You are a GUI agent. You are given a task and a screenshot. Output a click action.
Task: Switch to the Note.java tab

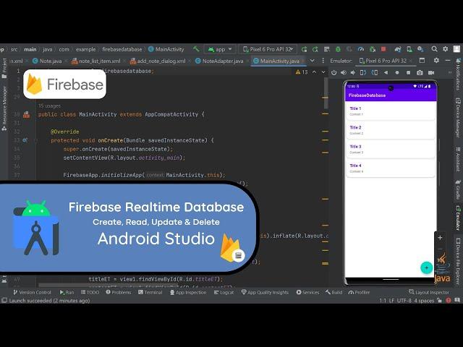pyautogui.click(x=47, y=61)
